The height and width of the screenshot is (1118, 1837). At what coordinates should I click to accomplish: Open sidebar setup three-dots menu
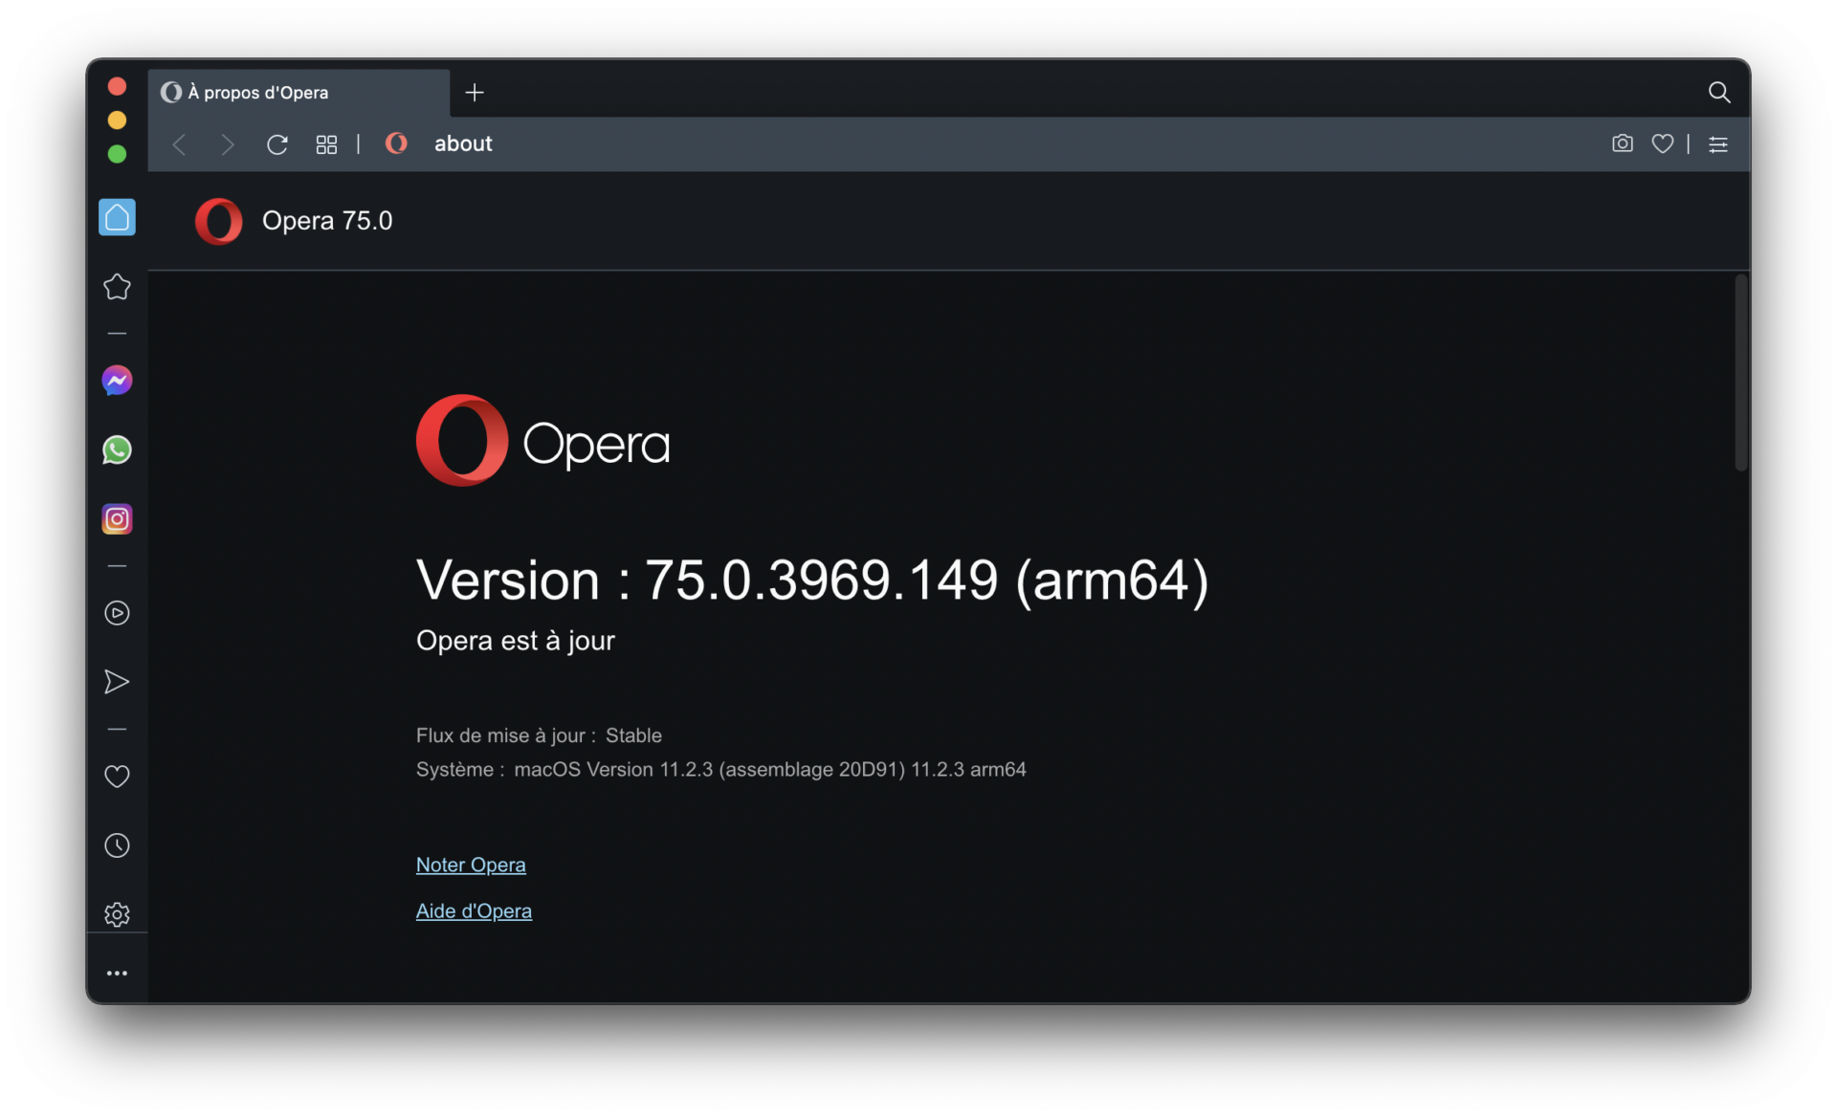click(x=117, y=973)
